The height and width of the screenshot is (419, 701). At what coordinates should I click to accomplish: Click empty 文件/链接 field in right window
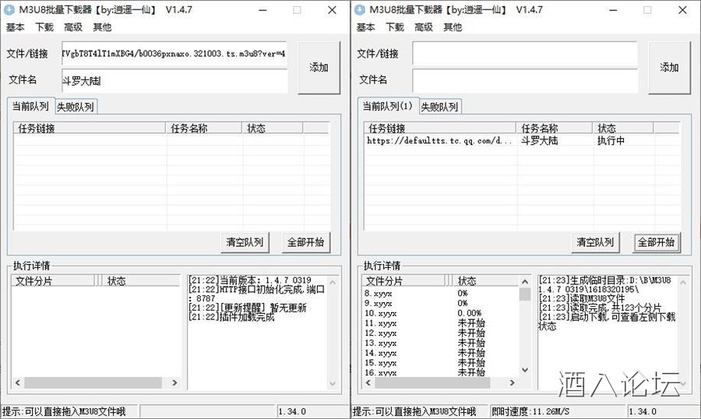524,54
